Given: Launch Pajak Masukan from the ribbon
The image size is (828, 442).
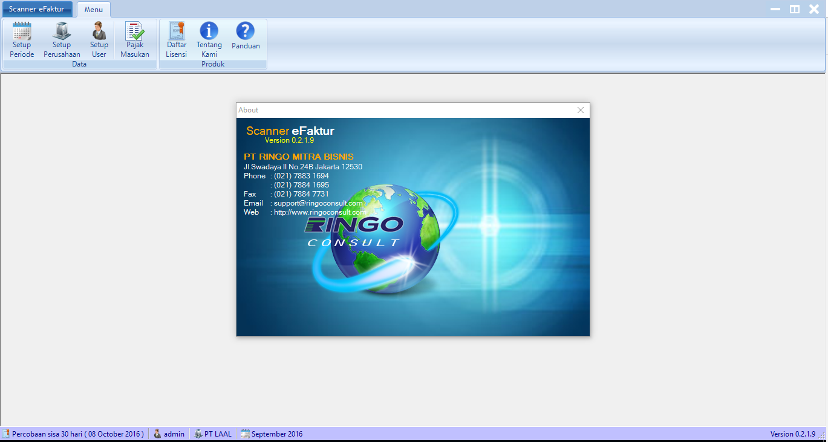Looking at the screenshot, I should point(134,40).
